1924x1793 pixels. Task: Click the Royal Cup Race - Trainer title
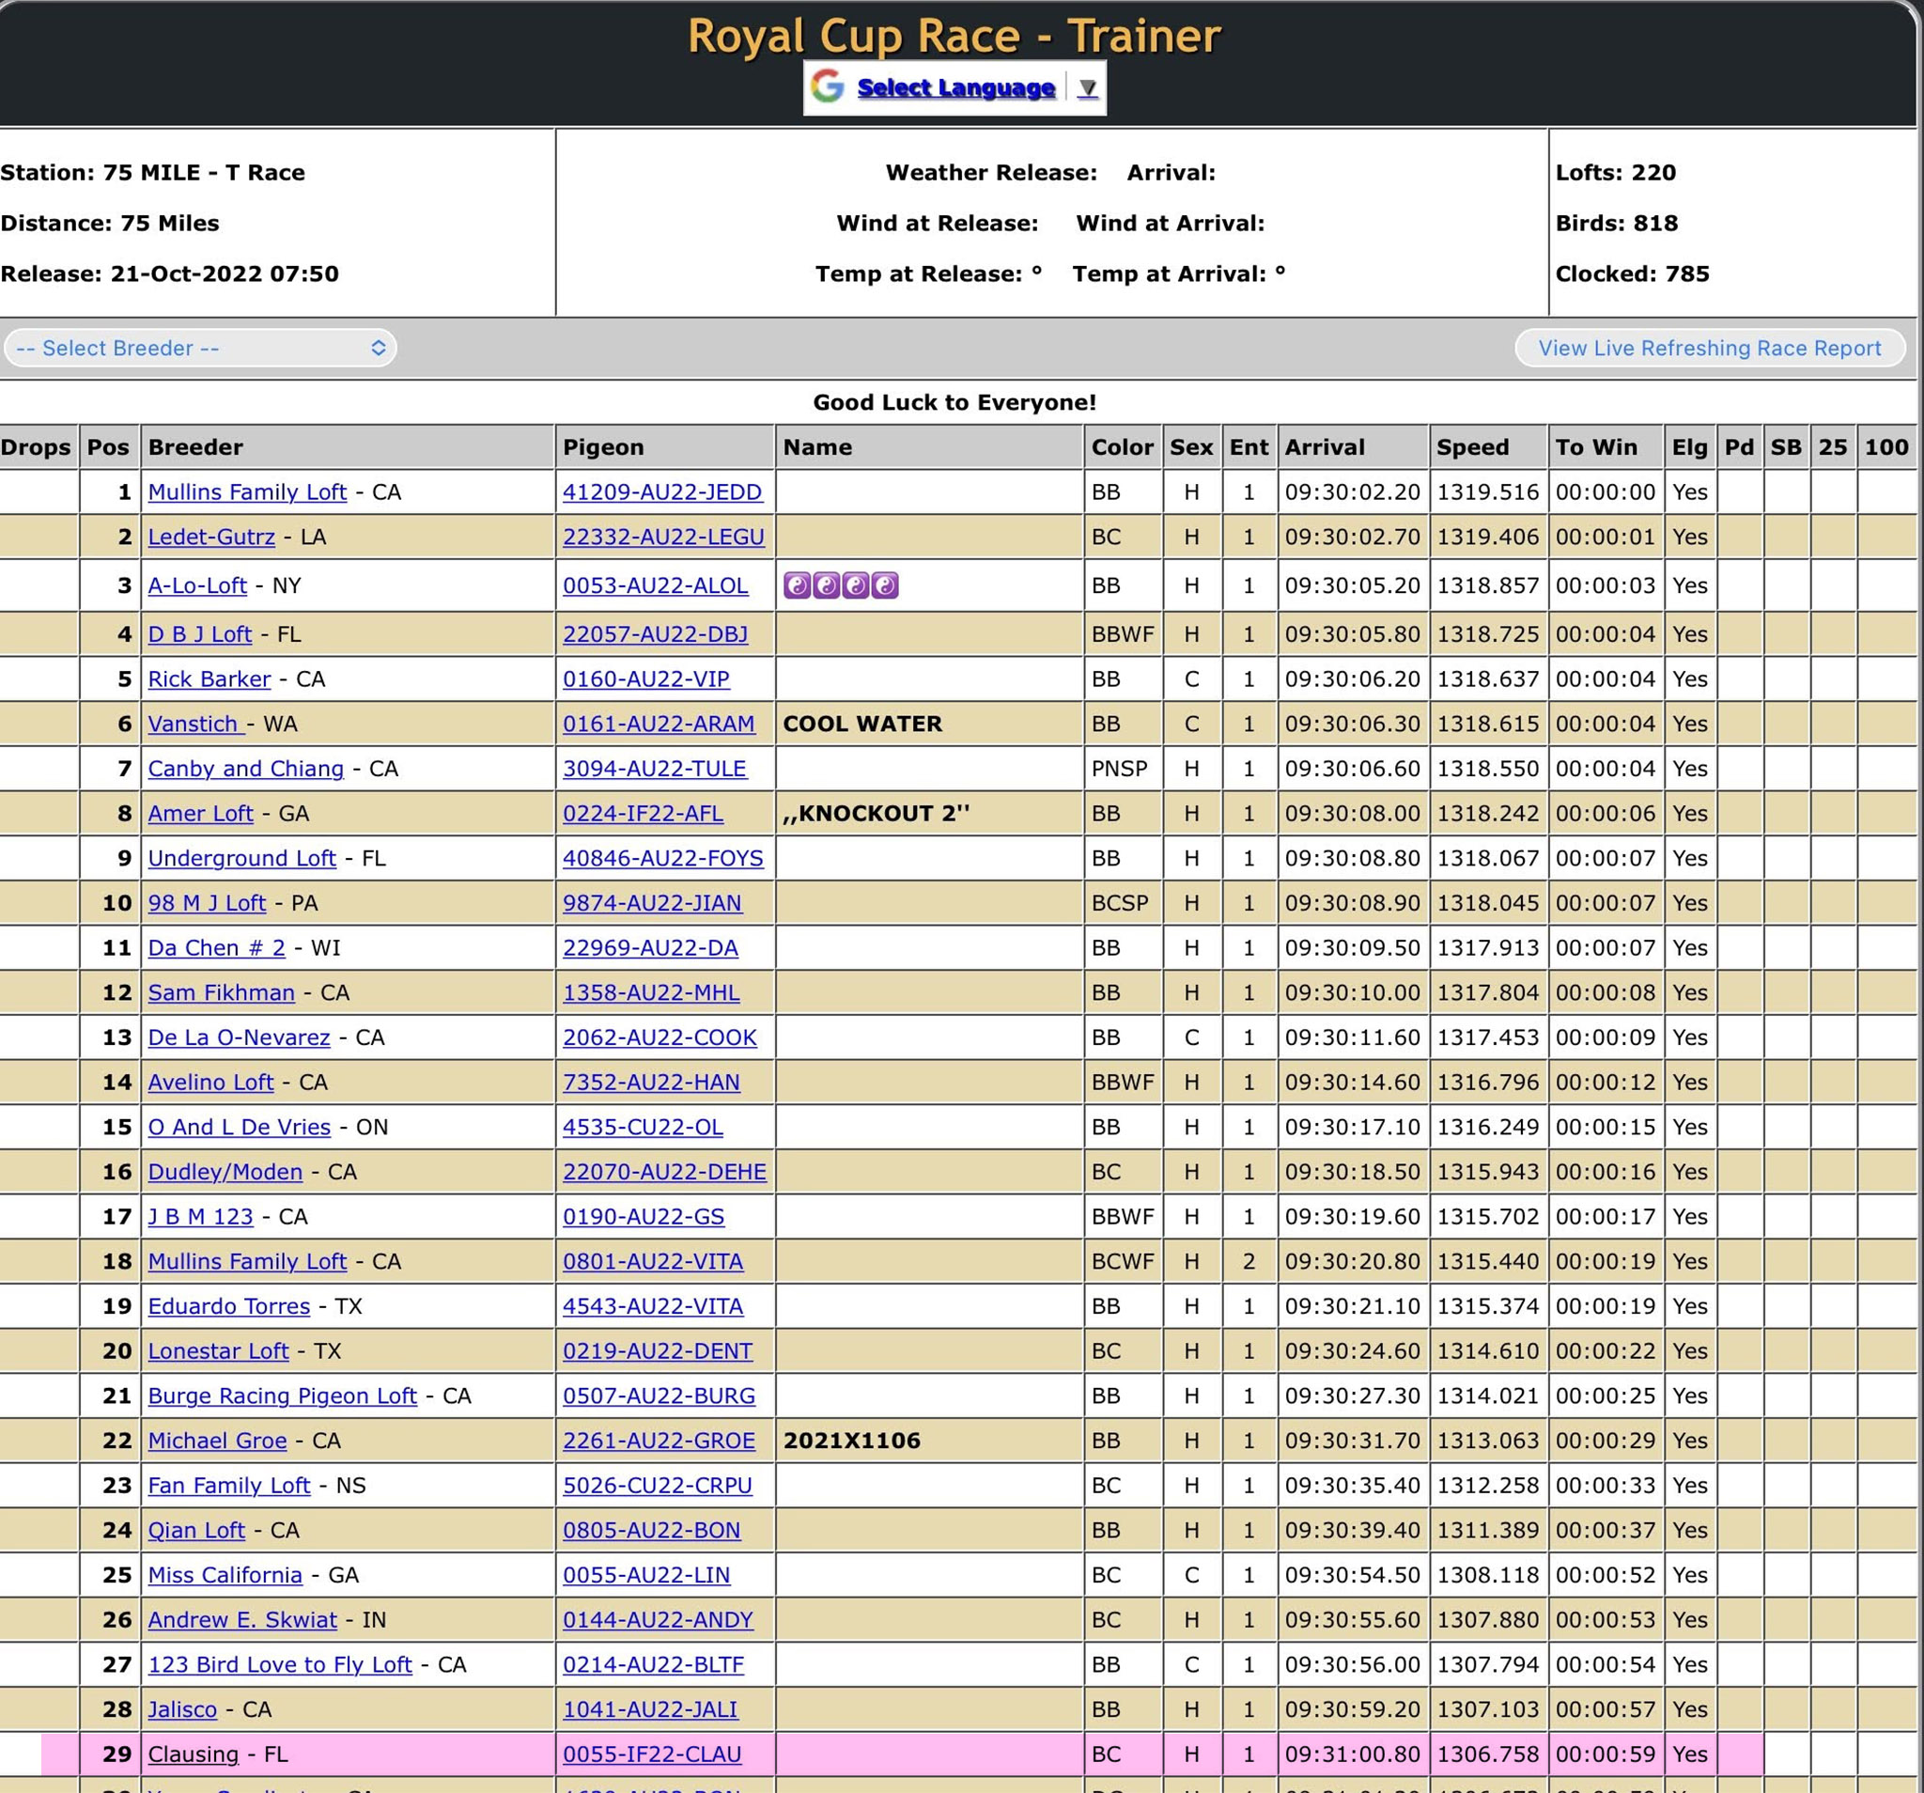tap(954, 36)
